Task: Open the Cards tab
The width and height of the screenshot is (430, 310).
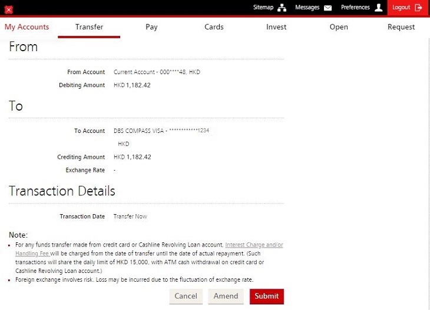Action: [214, 27]
